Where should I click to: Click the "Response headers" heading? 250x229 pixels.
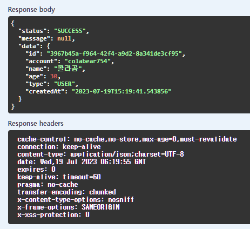pyautogui.click(x=36, y=124)
